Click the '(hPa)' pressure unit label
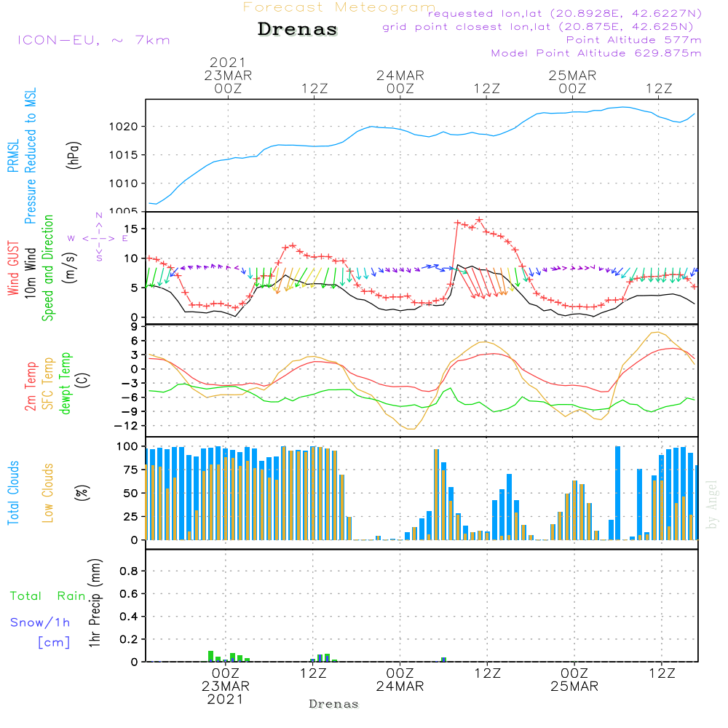This screenshot has height=728, width=728. point(74,155)
